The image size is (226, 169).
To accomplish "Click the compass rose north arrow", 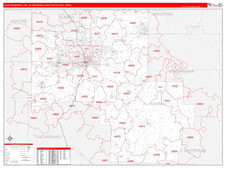I will pyautogui.click(x=10, y=138).
